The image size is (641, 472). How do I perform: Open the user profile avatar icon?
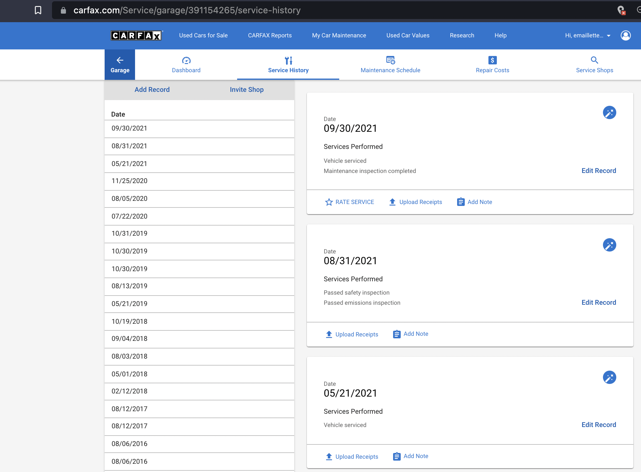coord(625,35)
